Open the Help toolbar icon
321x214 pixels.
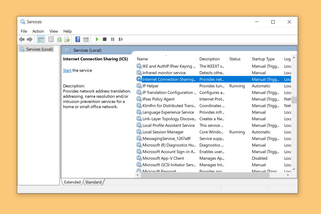pos(77,39)
